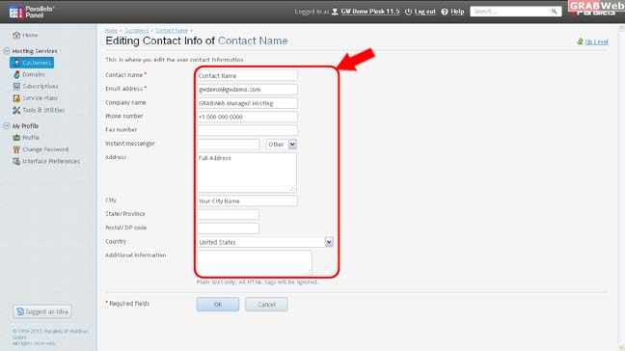Click the Home breadcrumb link
The image size is (625, 351).
pyautogui.click(x=111, y=31)
